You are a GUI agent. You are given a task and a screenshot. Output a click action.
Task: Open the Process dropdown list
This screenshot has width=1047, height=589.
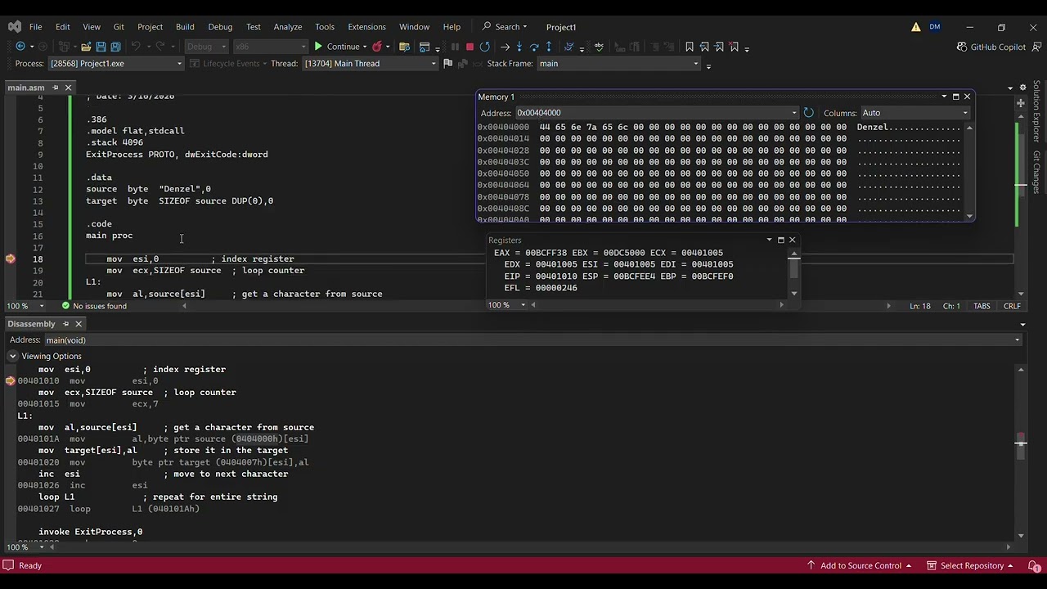pyautogui.click(x=179, y=64)
